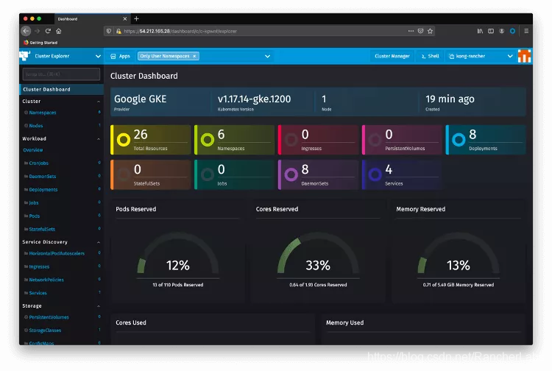552x371 pixels.
Task: Reload the page with the refresh icon
Action: click(48, 31)
